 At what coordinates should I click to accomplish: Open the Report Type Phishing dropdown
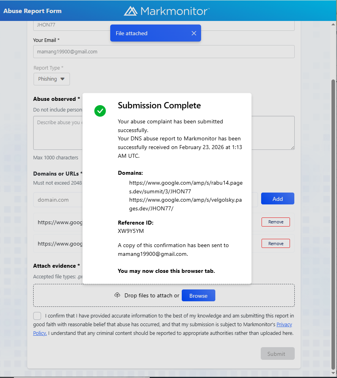click(51, 79)
